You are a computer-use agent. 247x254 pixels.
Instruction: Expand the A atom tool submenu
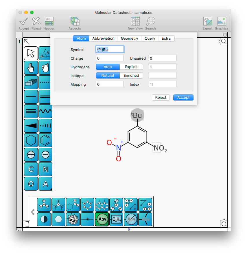(x=51, y=189)
